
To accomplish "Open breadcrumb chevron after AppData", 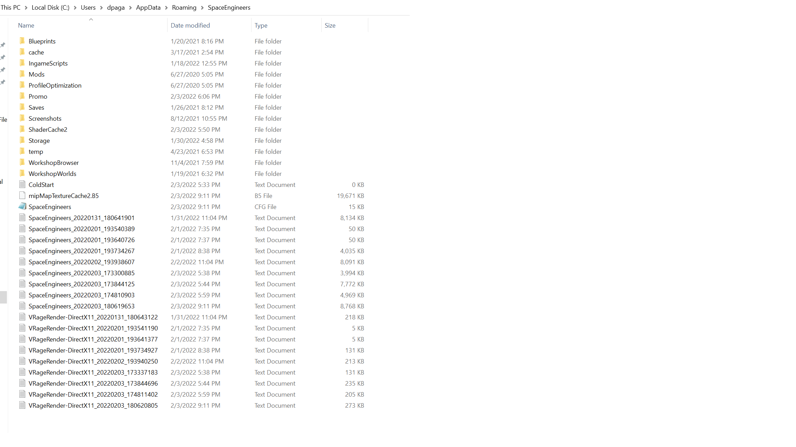I will [166, 8].
